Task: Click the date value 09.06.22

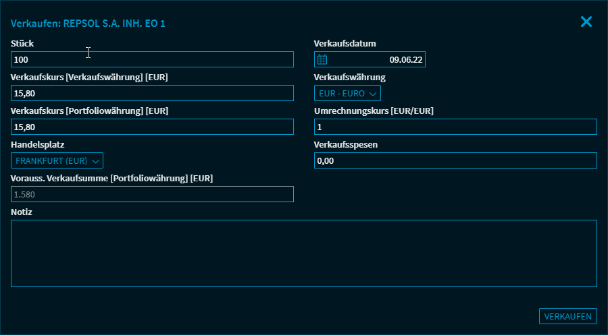Action: coord(405,59)
